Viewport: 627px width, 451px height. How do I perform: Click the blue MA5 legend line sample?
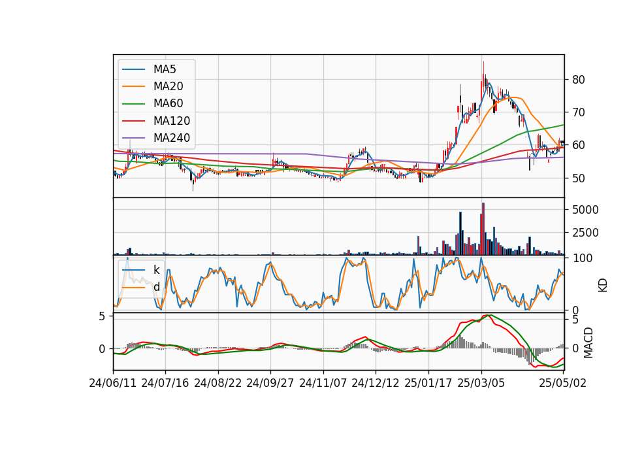click(x=133, y=70)
